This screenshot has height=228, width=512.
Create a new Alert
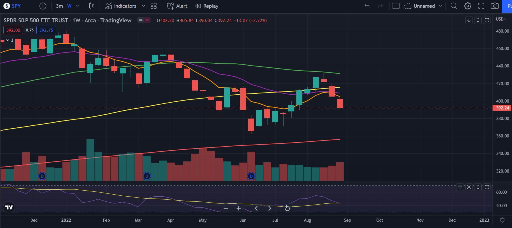point(177,6)
